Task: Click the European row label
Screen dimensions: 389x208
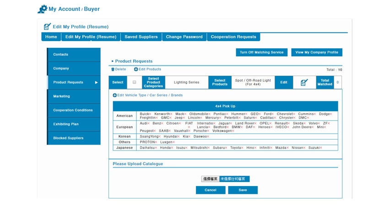Action: pos(124,127)
